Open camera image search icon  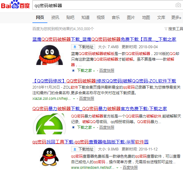(x=178, y=5)
